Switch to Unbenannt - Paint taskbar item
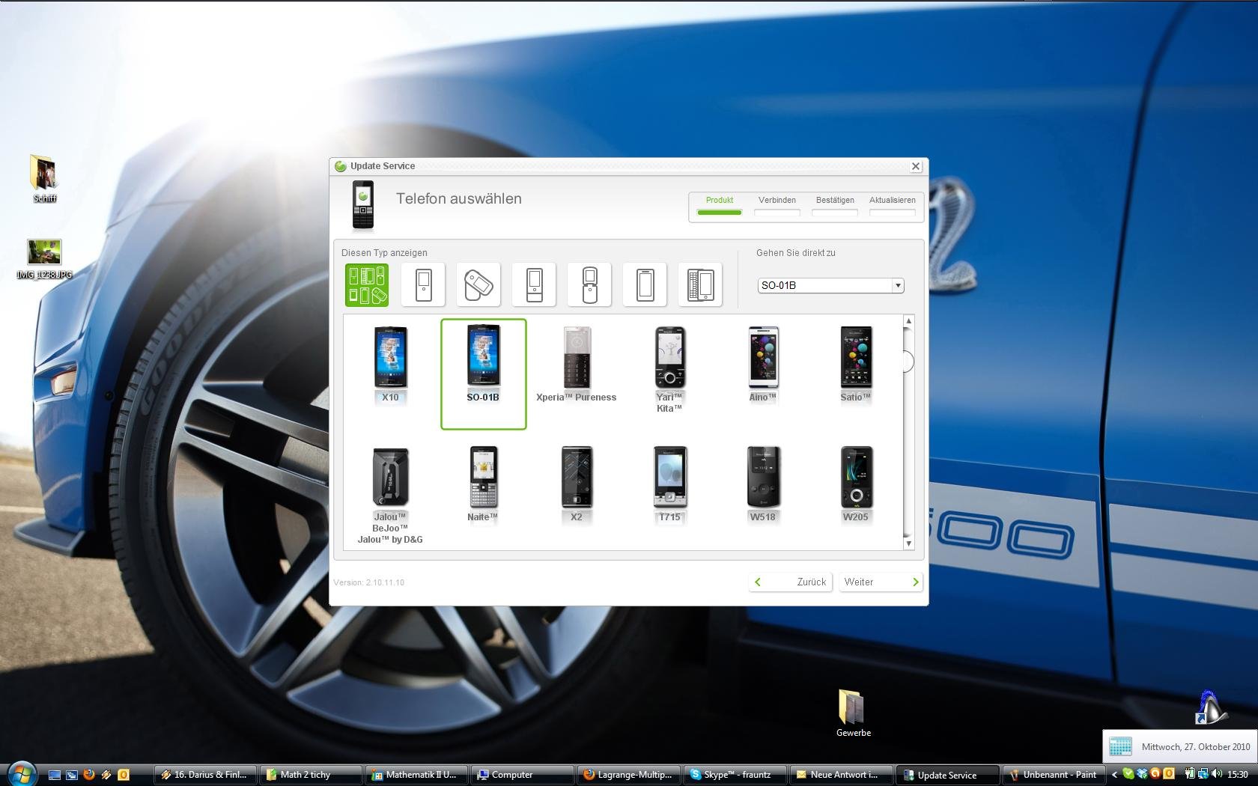The image size is (1258, 786). [x=1055, y=775]
